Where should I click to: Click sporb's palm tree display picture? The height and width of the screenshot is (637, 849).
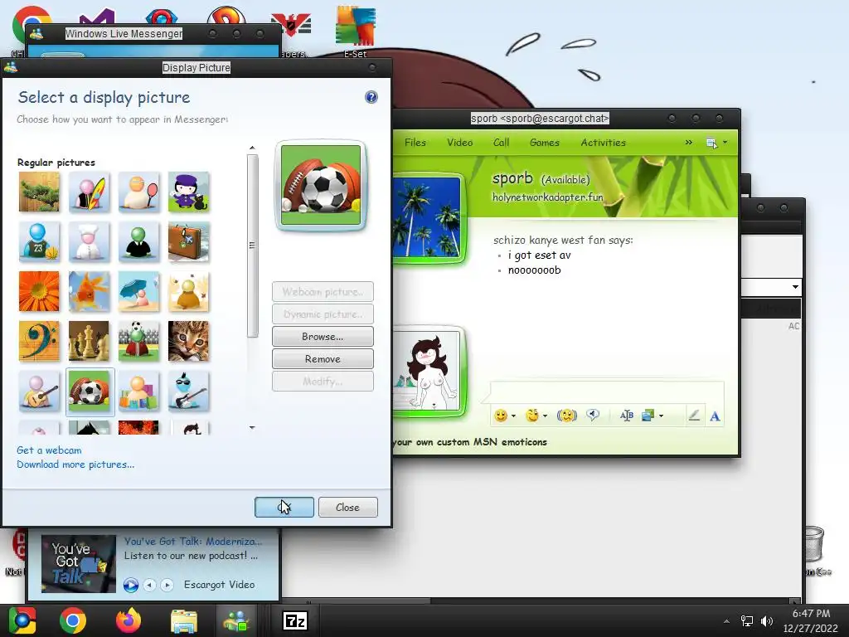(428, 216)
